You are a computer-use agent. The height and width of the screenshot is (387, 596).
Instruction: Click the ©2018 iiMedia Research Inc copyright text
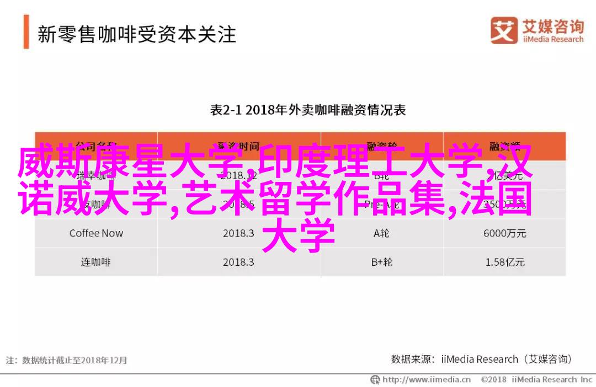pyautogui.click(x=536, y=379)
